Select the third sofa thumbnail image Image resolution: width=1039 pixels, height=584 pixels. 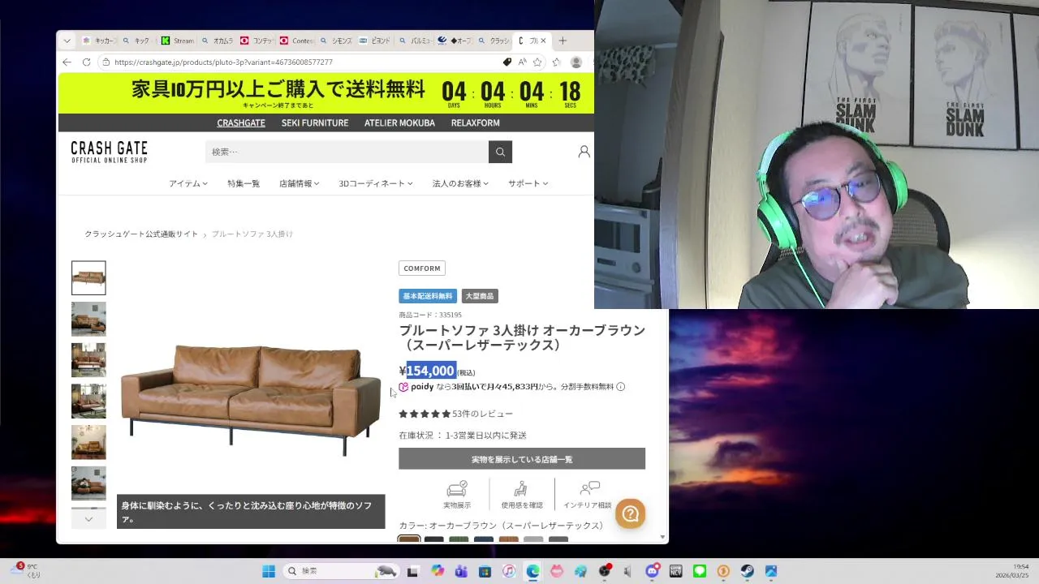88,360
